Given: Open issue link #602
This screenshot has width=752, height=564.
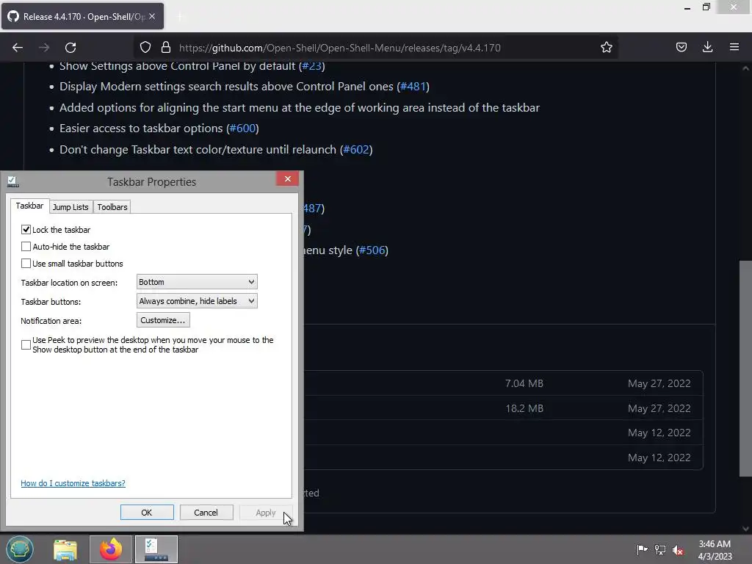Looking at the screenshot, I should point(356,149).
